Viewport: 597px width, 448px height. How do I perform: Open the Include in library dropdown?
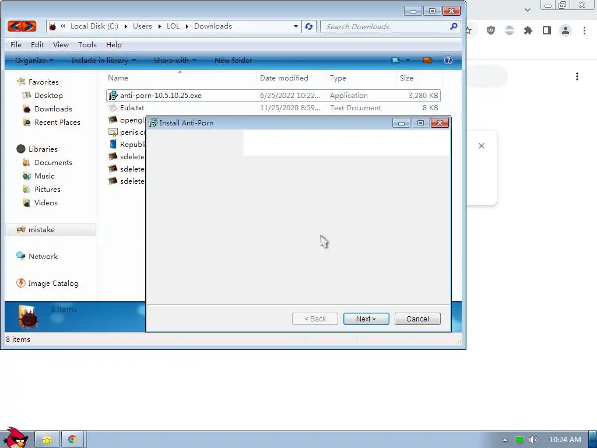click(104, 60)
